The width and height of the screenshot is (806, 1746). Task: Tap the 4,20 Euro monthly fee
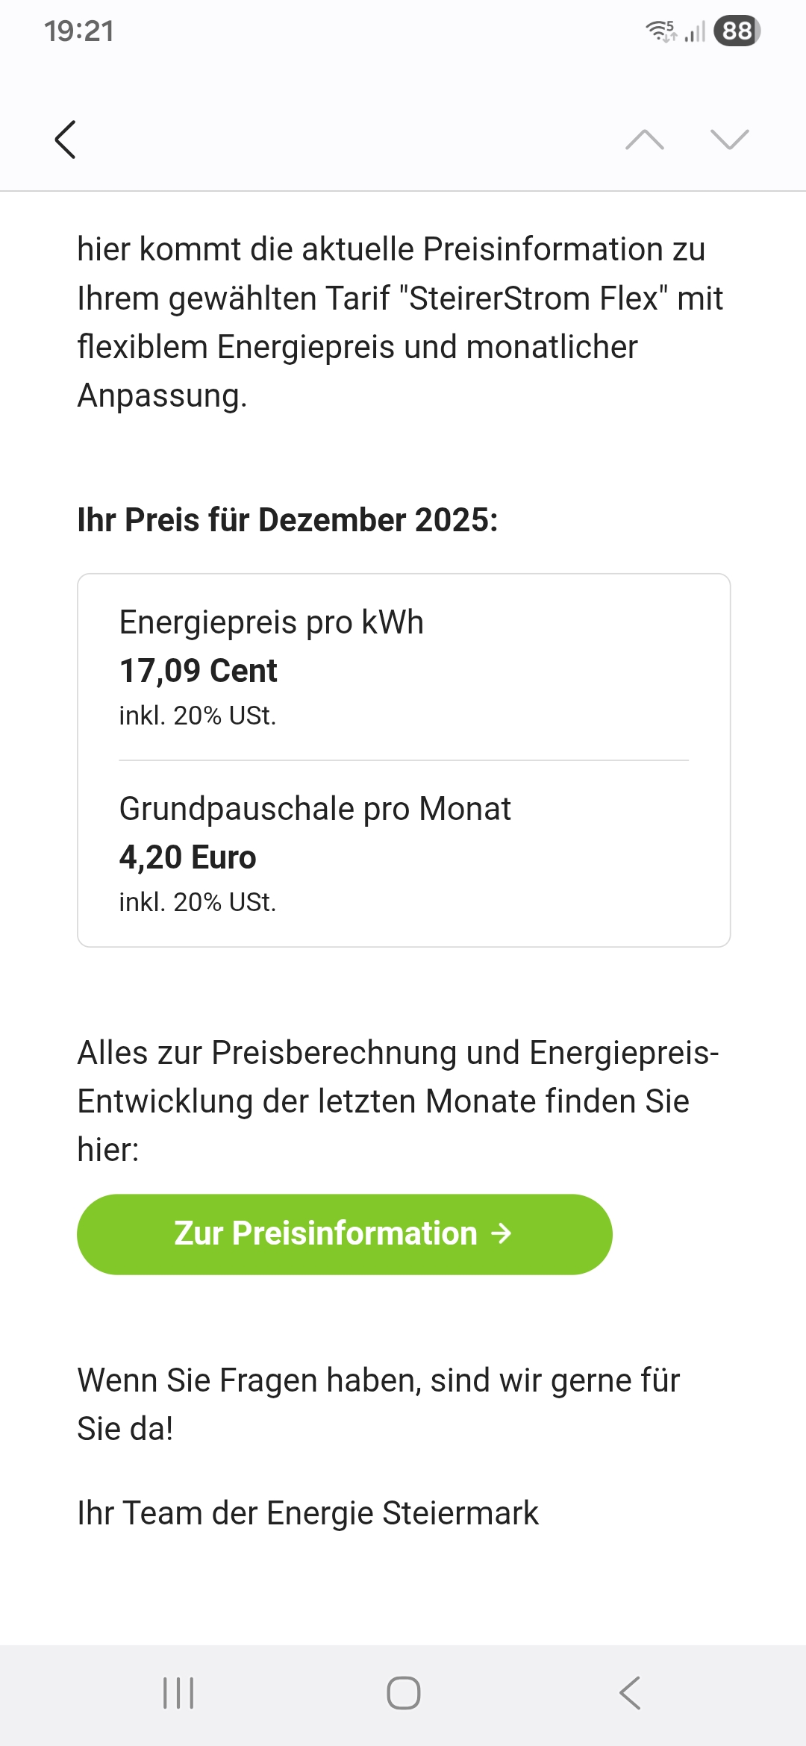(x=188, y=857)
